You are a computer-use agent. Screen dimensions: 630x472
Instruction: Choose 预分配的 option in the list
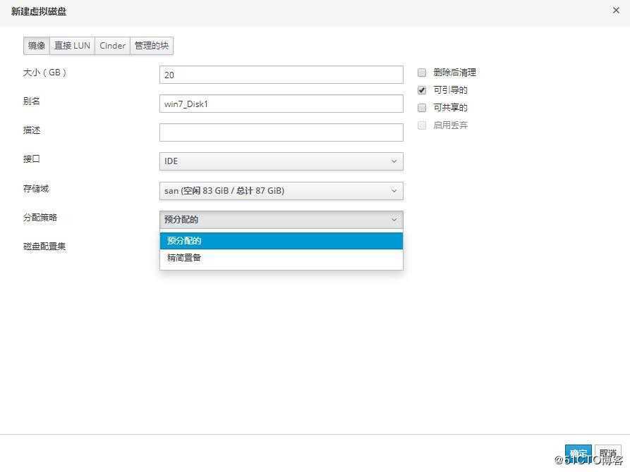[281, 241]
